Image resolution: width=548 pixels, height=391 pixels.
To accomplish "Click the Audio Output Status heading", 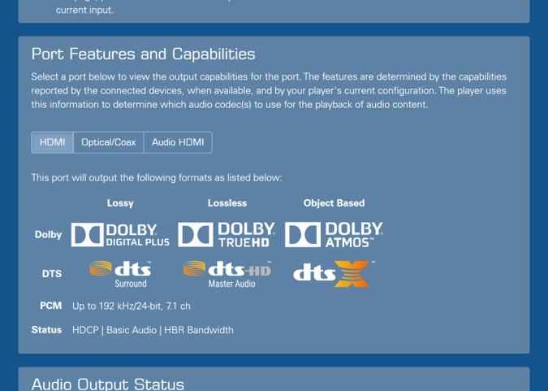I will pos(108,384).
